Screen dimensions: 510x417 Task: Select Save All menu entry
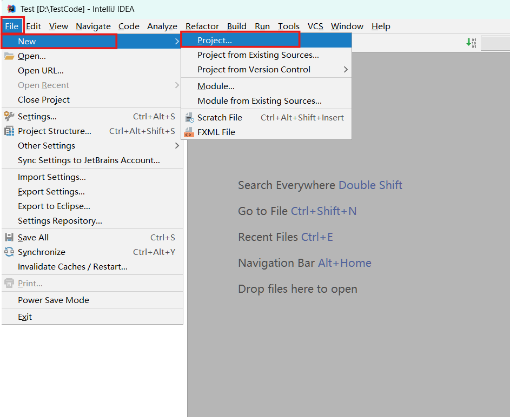click(x=92, y=238)
